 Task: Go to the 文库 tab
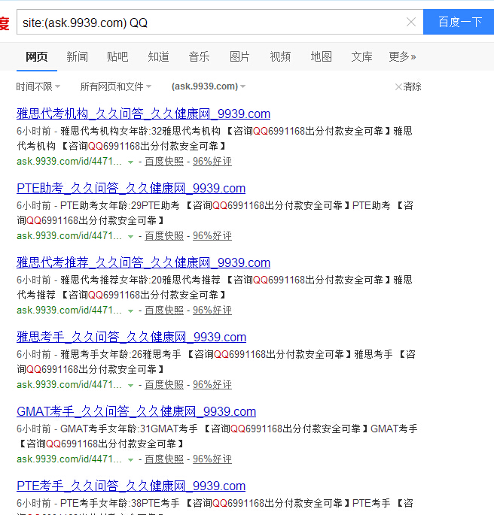point(361,57)
